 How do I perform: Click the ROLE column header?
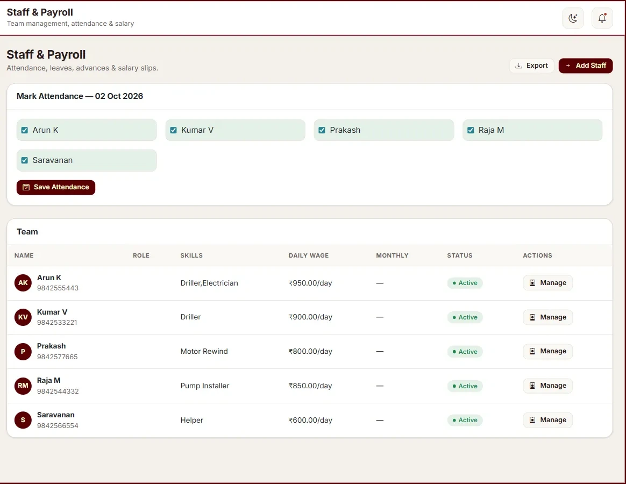[x=141, y=255]
